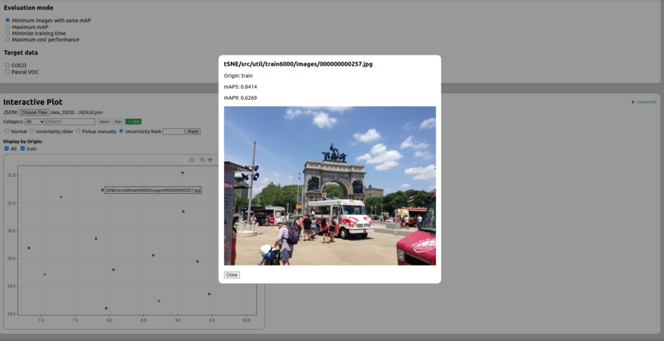664x341 pixels.
Task: Open the Category dropdown
Action: coord(35,121)
